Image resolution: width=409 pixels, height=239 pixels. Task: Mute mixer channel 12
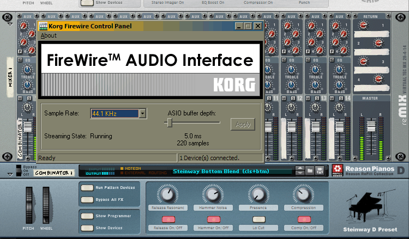click(284, 98)
